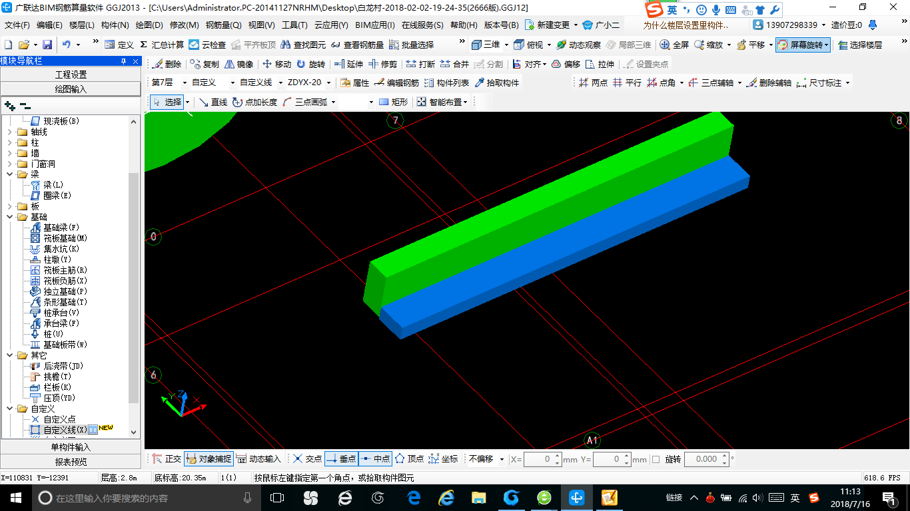910x511 pixels.
Task: Use the 修剪 trim tool
Action: tap(383, 65)
